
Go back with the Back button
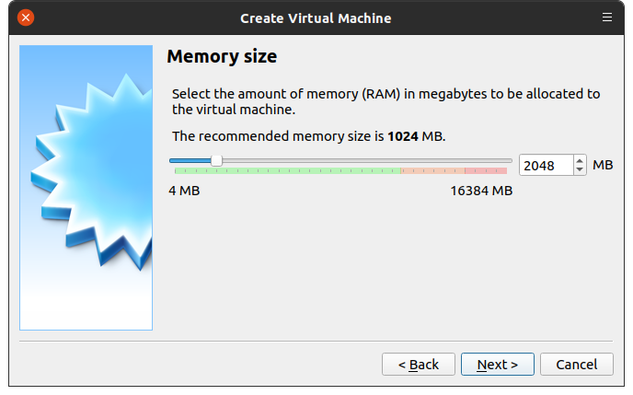(x=418, y=365)
